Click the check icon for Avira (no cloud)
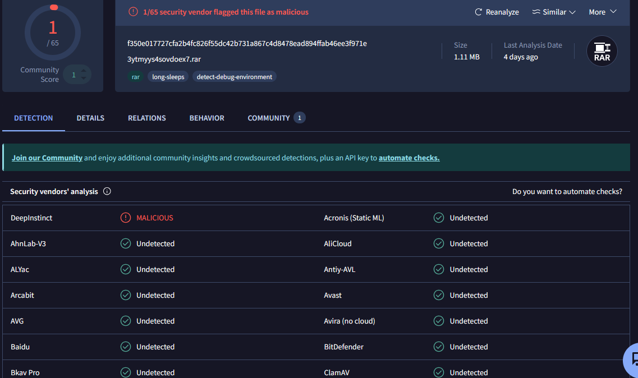Screen dimensions: 638x378 tap(439, 321)
